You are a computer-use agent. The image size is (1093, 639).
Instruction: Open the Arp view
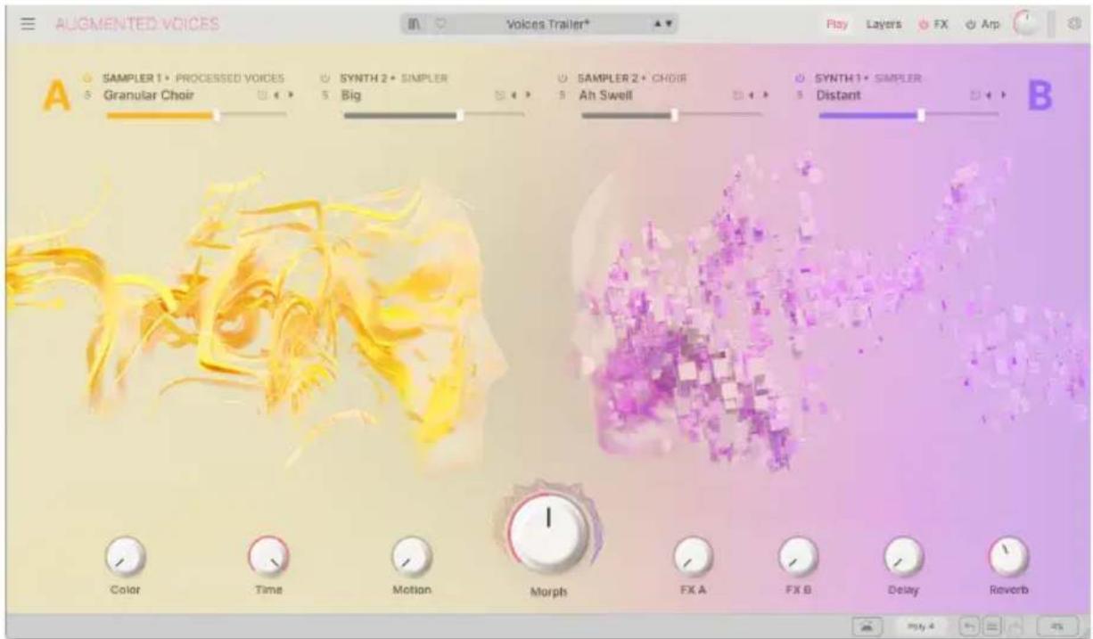(990, 25)
